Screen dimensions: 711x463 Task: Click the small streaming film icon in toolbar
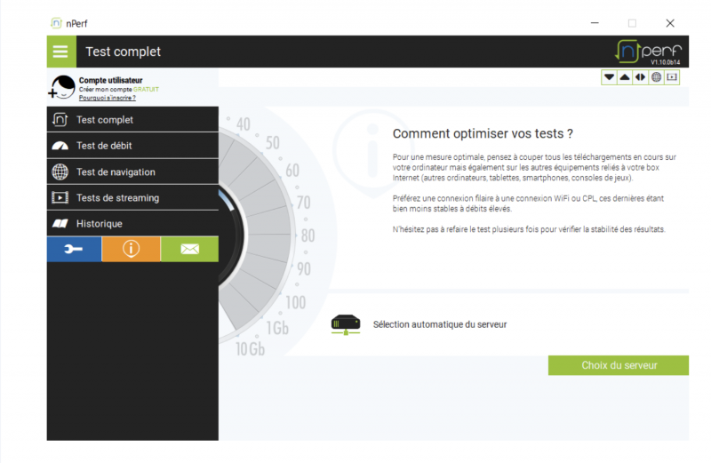pyautogui.click(x=672, y=77)
